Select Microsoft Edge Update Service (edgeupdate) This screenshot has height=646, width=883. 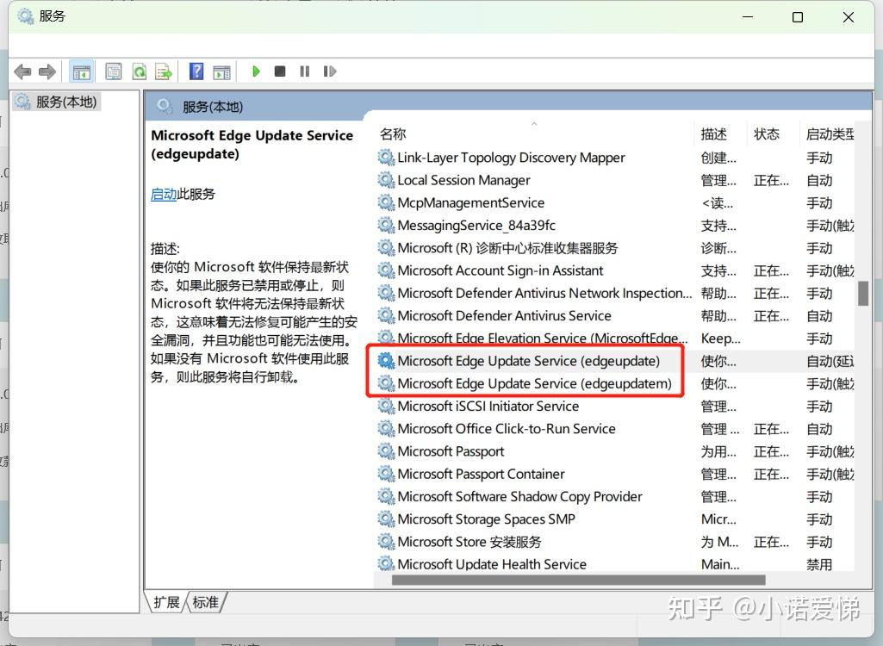(x=615, y=361)
